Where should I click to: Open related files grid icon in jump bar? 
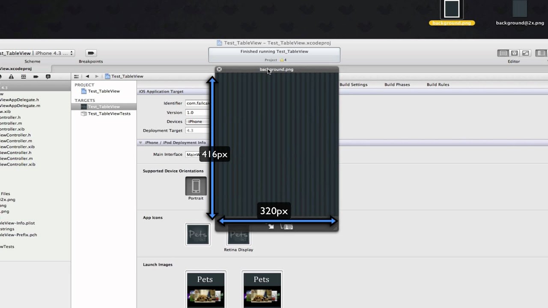click(x=76, y=76)
